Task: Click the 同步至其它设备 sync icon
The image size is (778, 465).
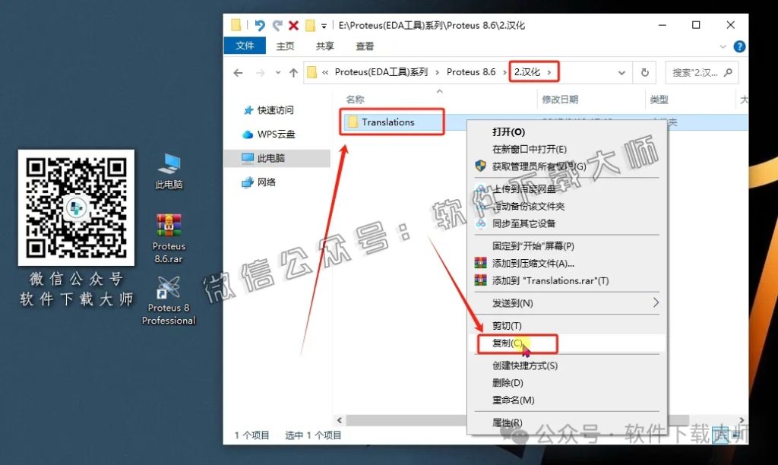Action: pos(482,223)
